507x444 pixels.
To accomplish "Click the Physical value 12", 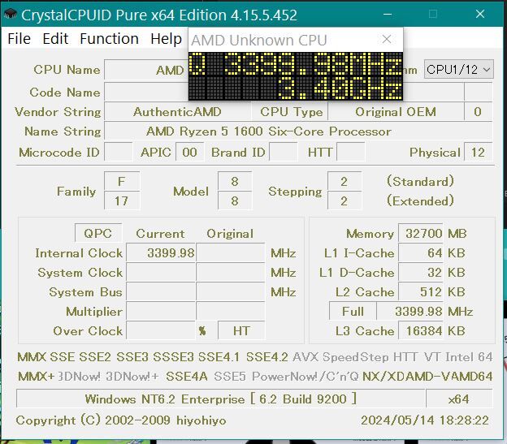I will point(478,152).
